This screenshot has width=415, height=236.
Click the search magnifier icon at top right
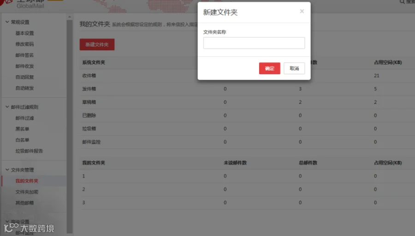point(402,2)
